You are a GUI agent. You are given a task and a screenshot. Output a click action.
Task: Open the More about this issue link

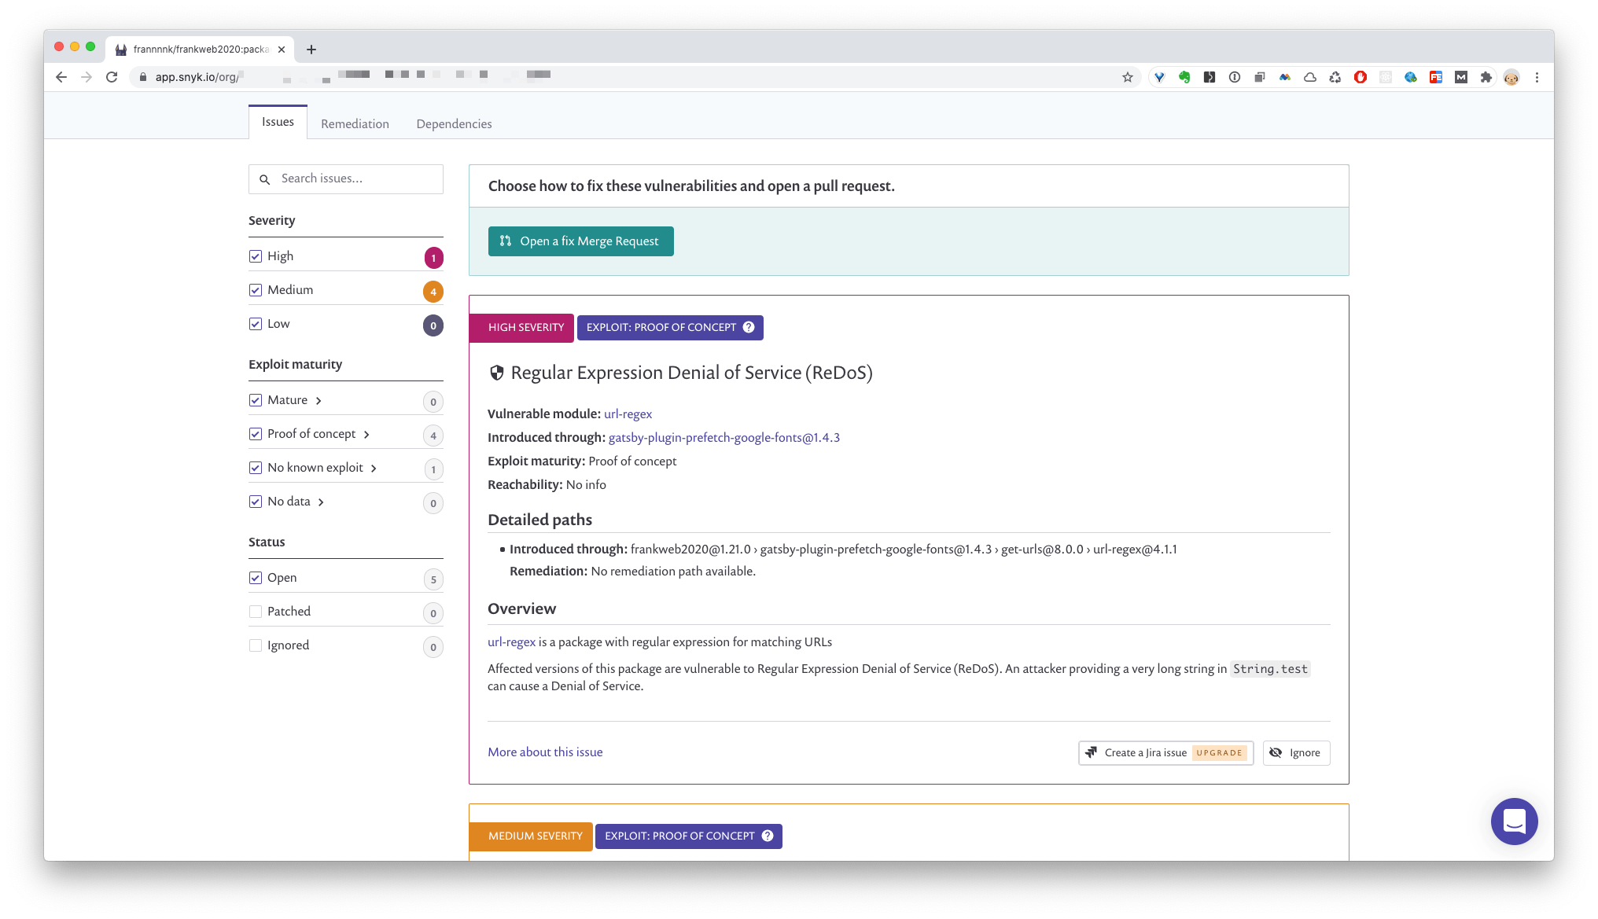pyautogui.click(x=545, y=752)
